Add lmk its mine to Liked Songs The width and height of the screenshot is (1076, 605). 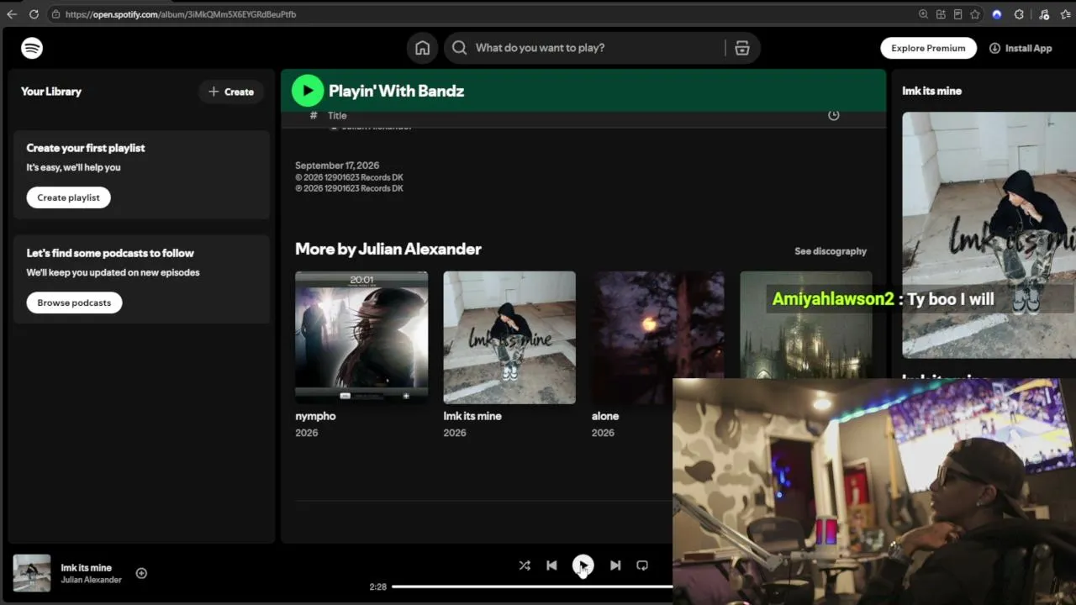click(141, 573)
